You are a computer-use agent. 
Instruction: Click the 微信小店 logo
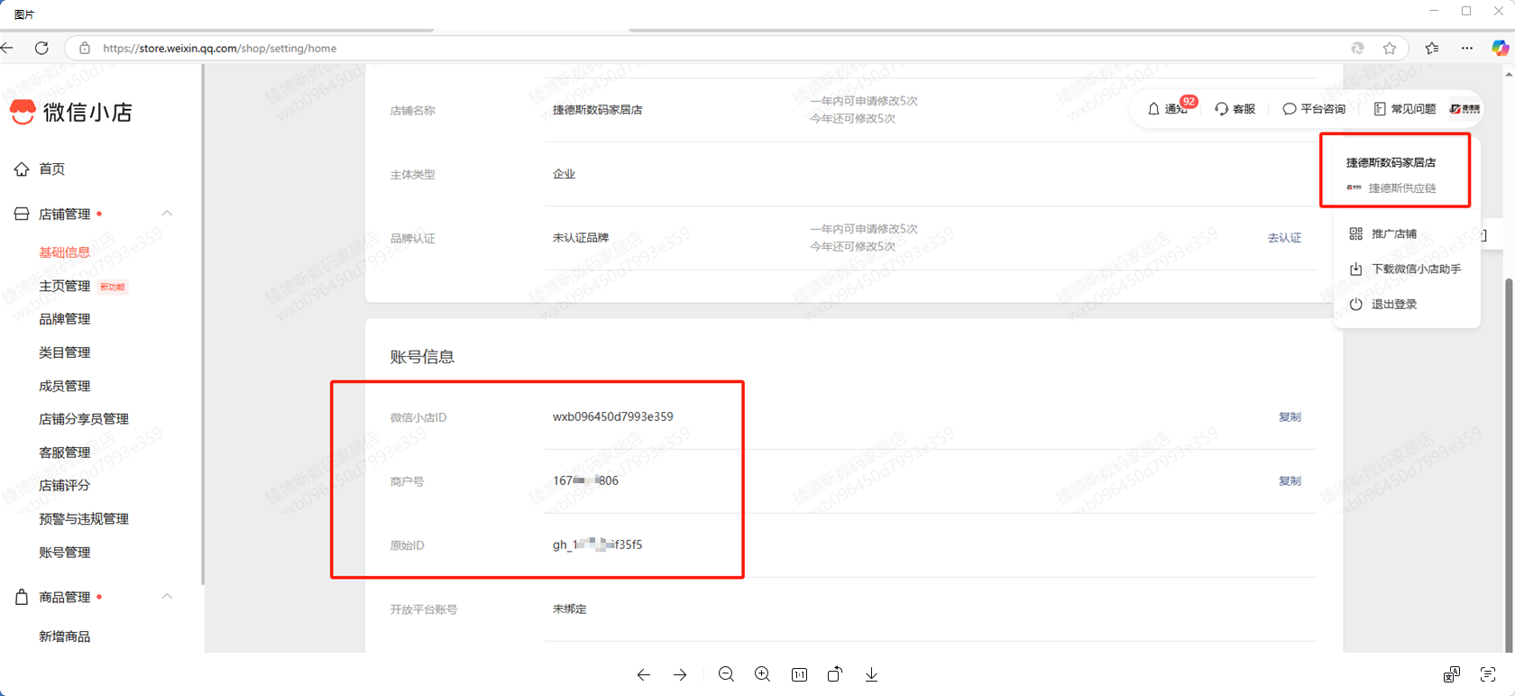[x=71, y=112]
